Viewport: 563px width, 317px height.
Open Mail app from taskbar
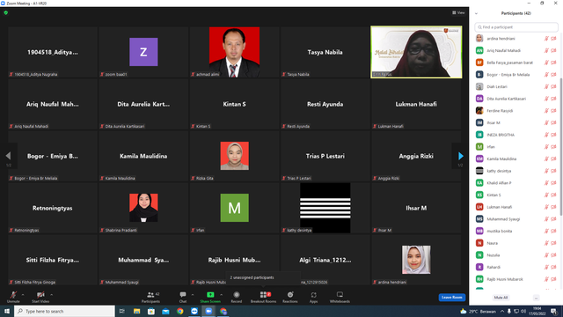pos(165,311)
